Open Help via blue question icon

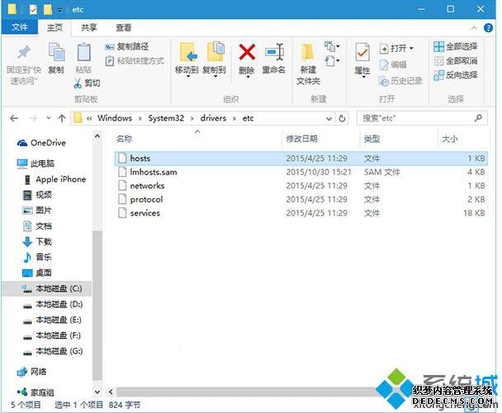tap(488, 28)
